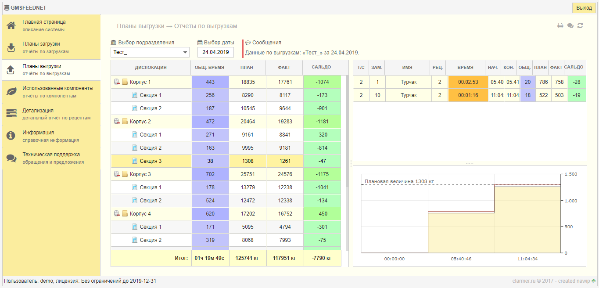Collapse the Корпус 1 tree node
The image size is (599, 288).
tap(117, 82)
